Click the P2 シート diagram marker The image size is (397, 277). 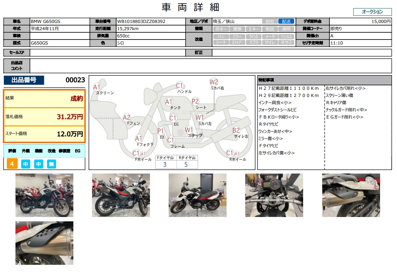pyautogui.click(x=195, y=101)
